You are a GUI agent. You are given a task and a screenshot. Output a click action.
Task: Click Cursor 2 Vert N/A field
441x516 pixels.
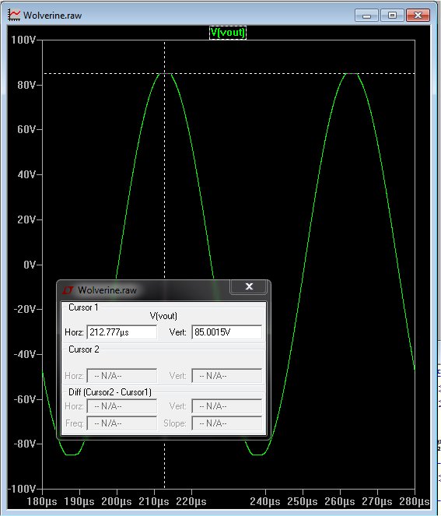coord(226,376)
